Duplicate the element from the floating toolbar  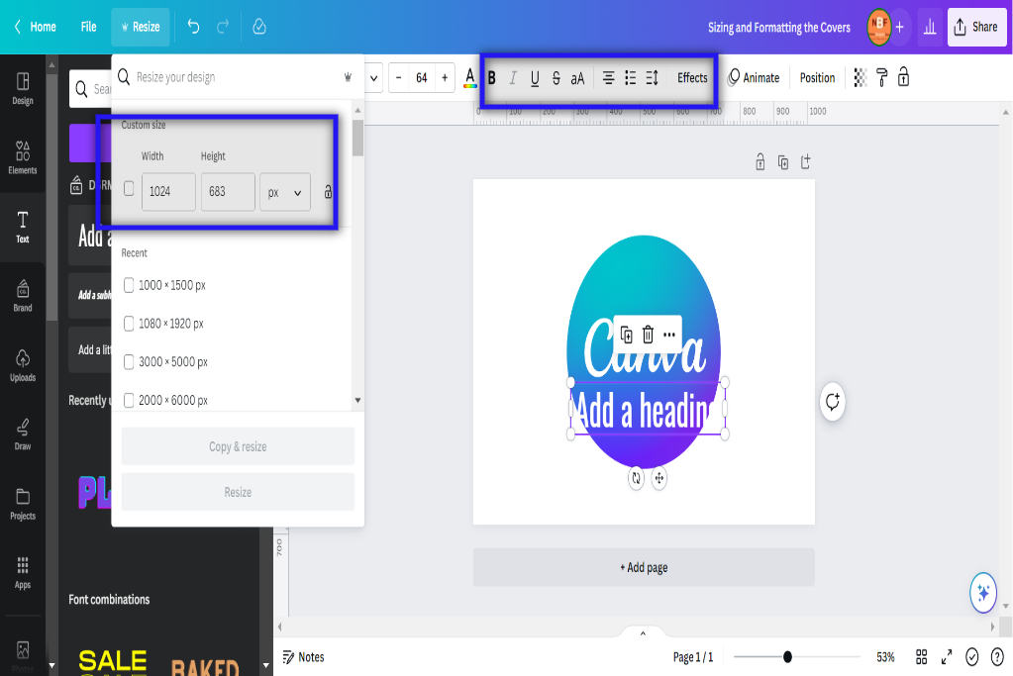point(626,335)
